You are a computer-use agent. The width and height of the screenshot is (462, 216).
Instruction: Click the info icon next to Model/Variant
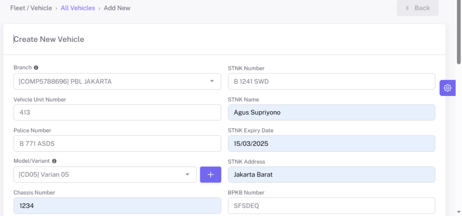click(54, 161)
